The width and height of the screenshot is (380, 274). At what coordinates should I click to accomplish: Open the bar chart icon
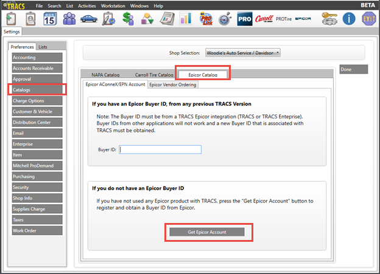[x=186, y=18]
